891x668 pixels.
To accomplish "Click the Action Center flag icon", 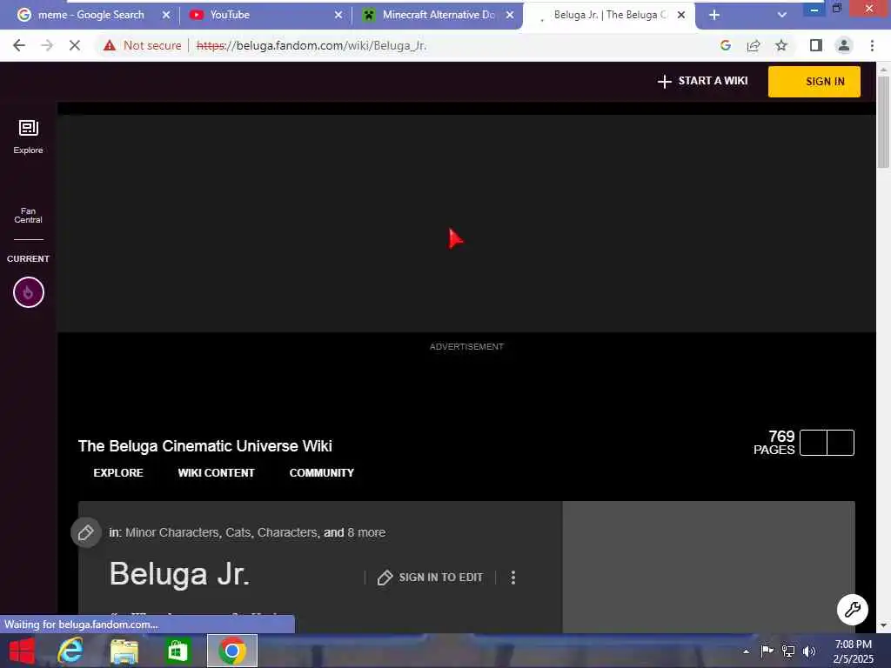I will (x=767, y=651).
